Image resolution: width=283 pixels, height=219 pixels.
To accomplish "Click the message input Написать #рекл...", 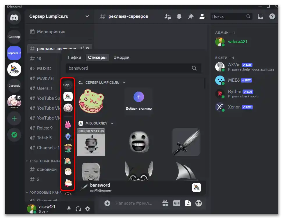I will click(134, 203).
